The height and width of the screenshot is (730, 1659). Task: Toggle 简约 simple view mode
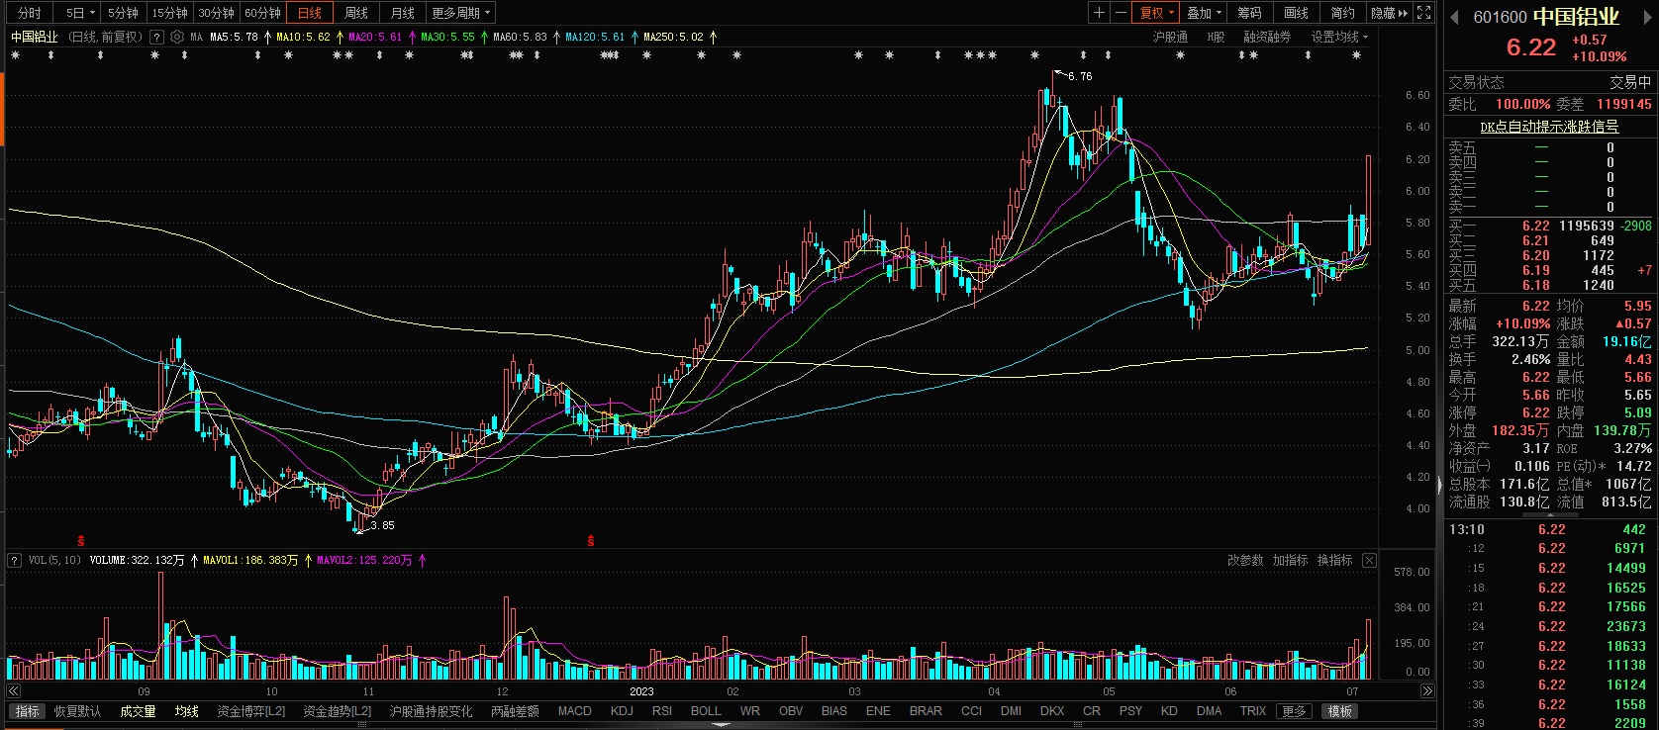pos(1342,13)
